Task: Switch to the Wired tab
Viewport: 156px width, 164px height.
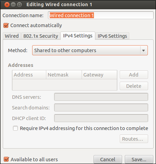Action: pyautogui.click(x=12, y=36)
